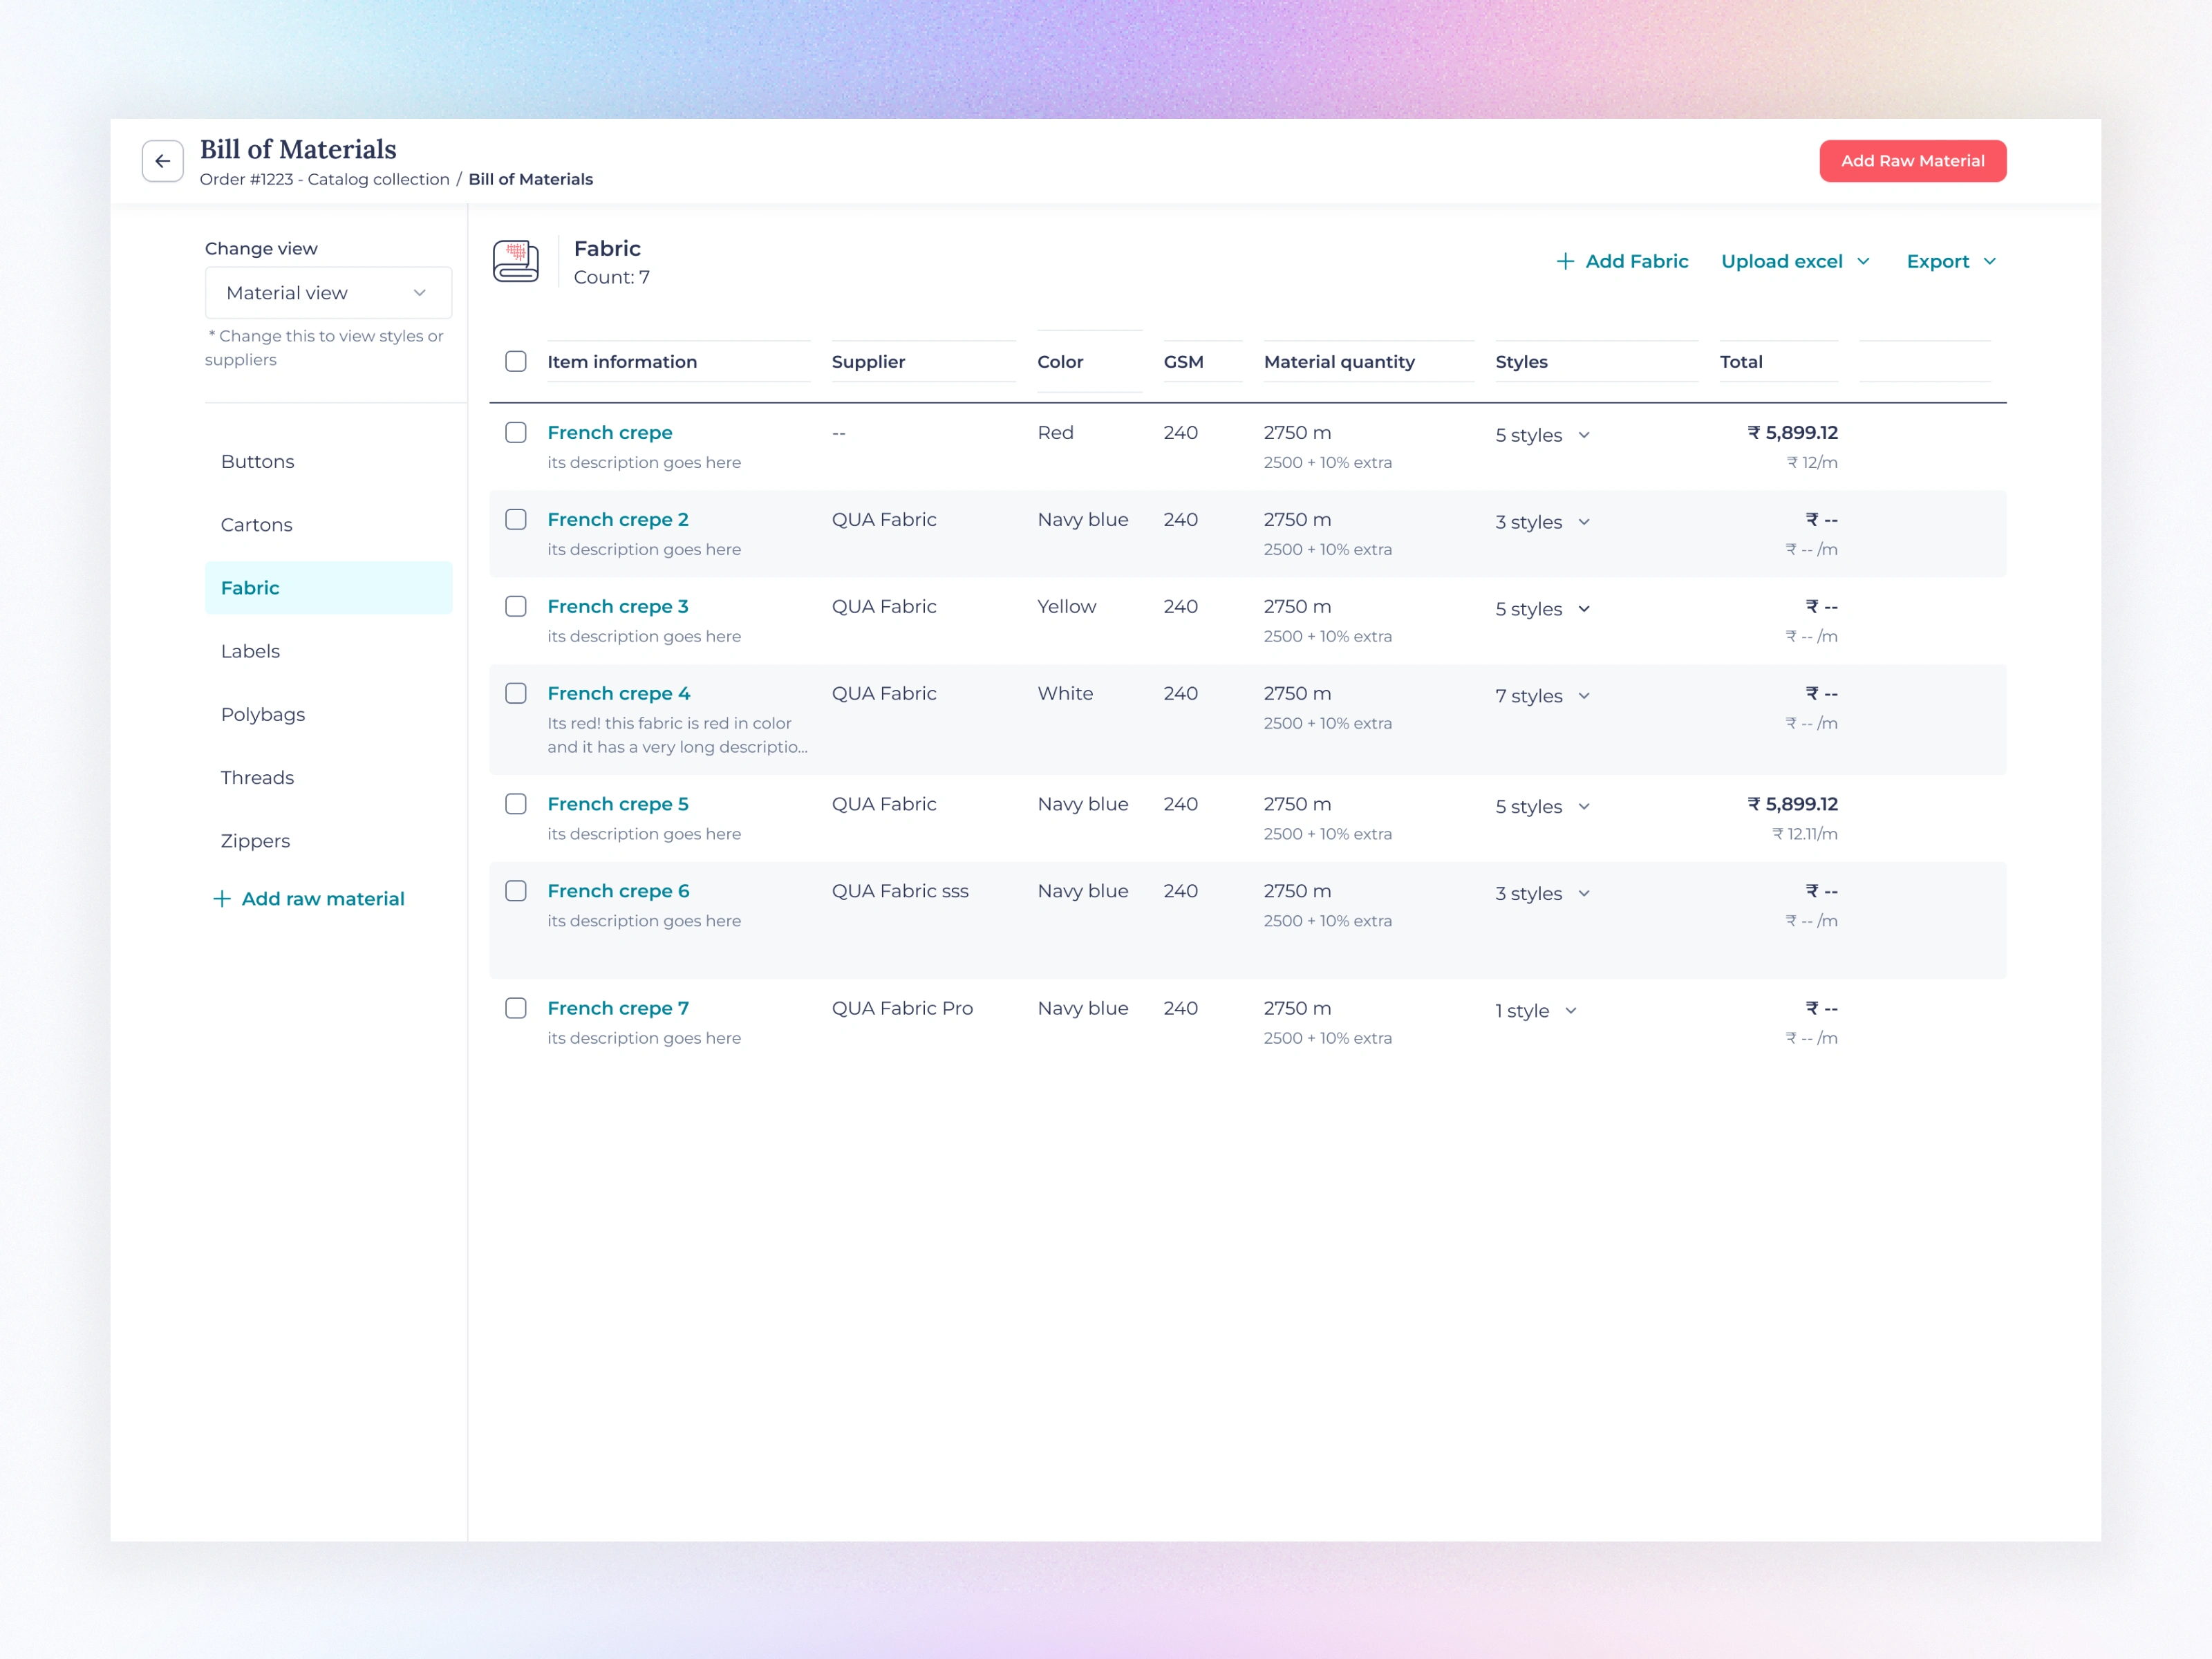The height and width of the screenshot is (1659, 2212).
Task: Expand the 7 styles chevron for French crepe 4
Action: pos(1584,696)
